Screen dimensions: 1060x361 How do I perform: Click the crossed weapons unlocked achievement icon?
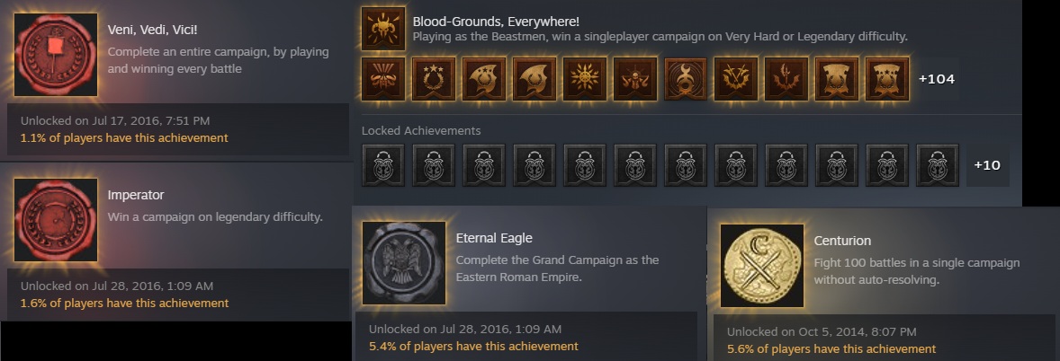click(735, 79)
